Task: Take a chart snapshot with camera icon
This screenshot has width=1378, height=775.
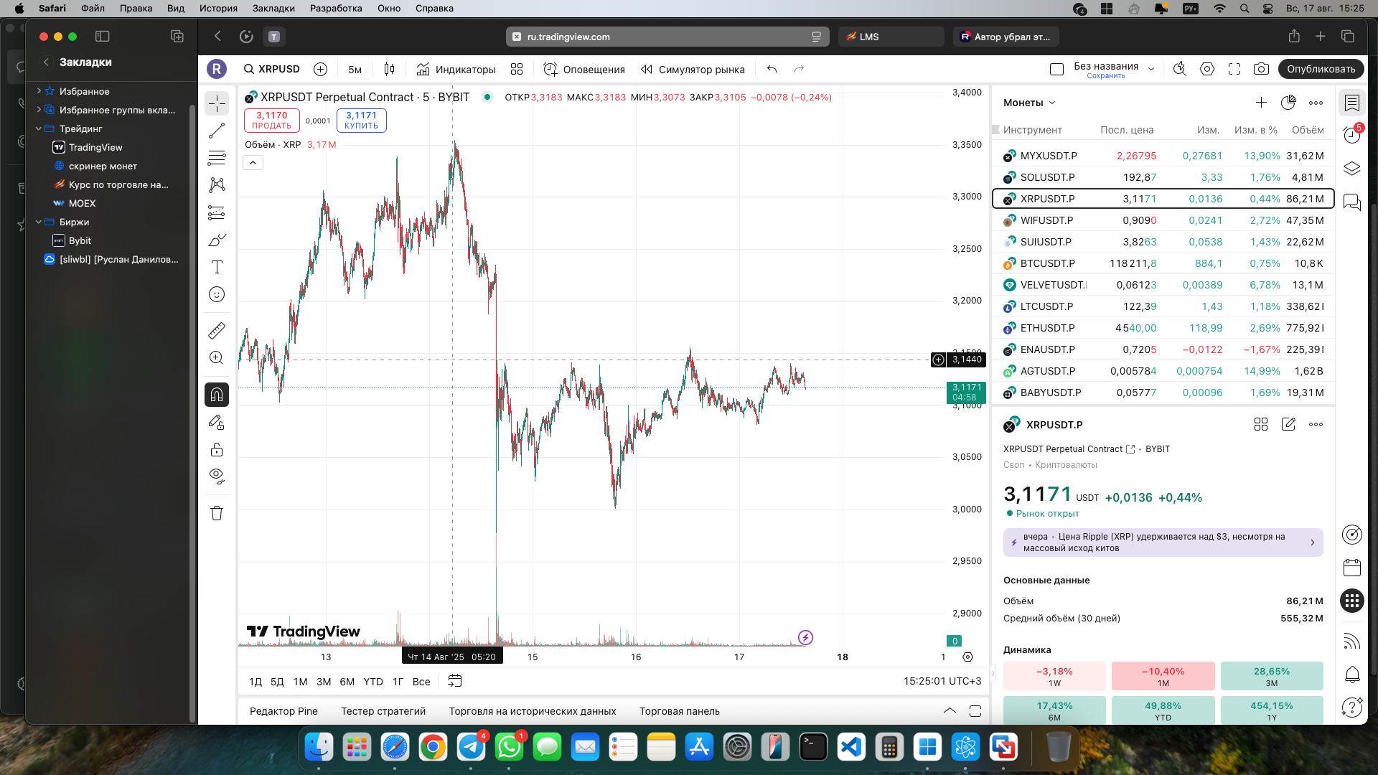Action: pyautogui.click(x=1261, y=69)
